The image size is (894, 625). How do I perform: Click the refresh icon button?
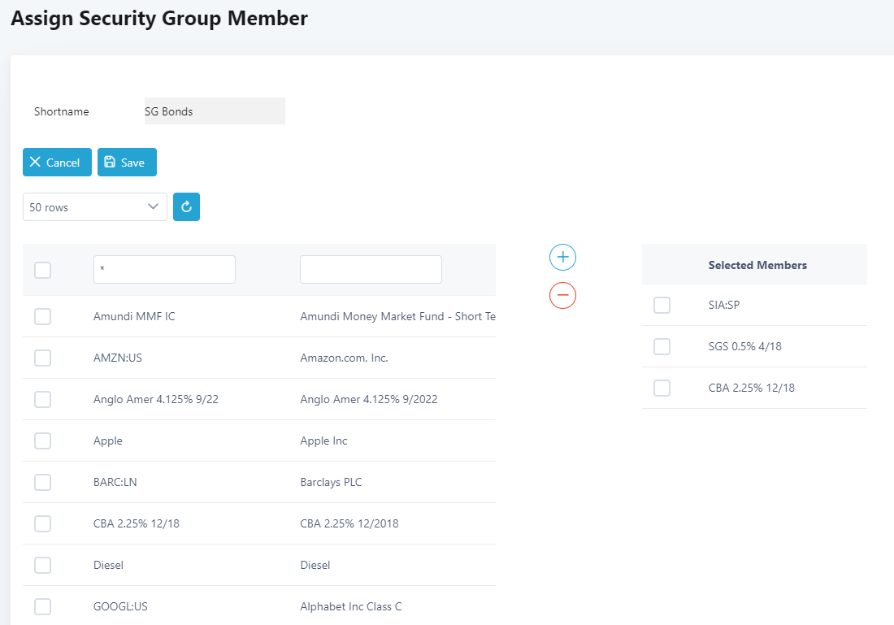pos(186,207)
